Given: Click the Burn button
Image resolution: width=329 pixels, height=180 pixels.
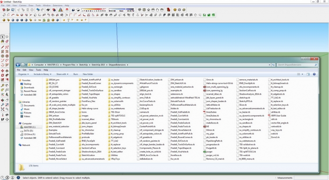Looking at the screenshot, I should (76, 74).
